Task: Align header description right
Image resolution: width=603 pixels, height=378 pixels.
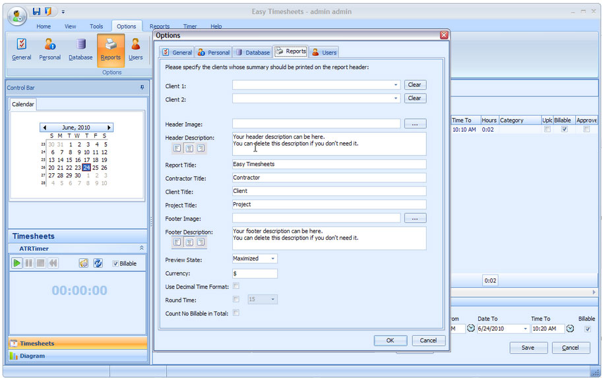Action: pyautogui.click(x=201, y=148)
